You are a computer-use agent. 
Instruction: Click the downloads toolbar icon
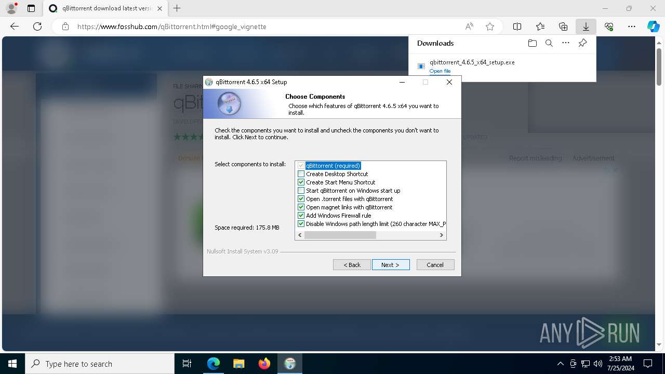tap(586, 26)
